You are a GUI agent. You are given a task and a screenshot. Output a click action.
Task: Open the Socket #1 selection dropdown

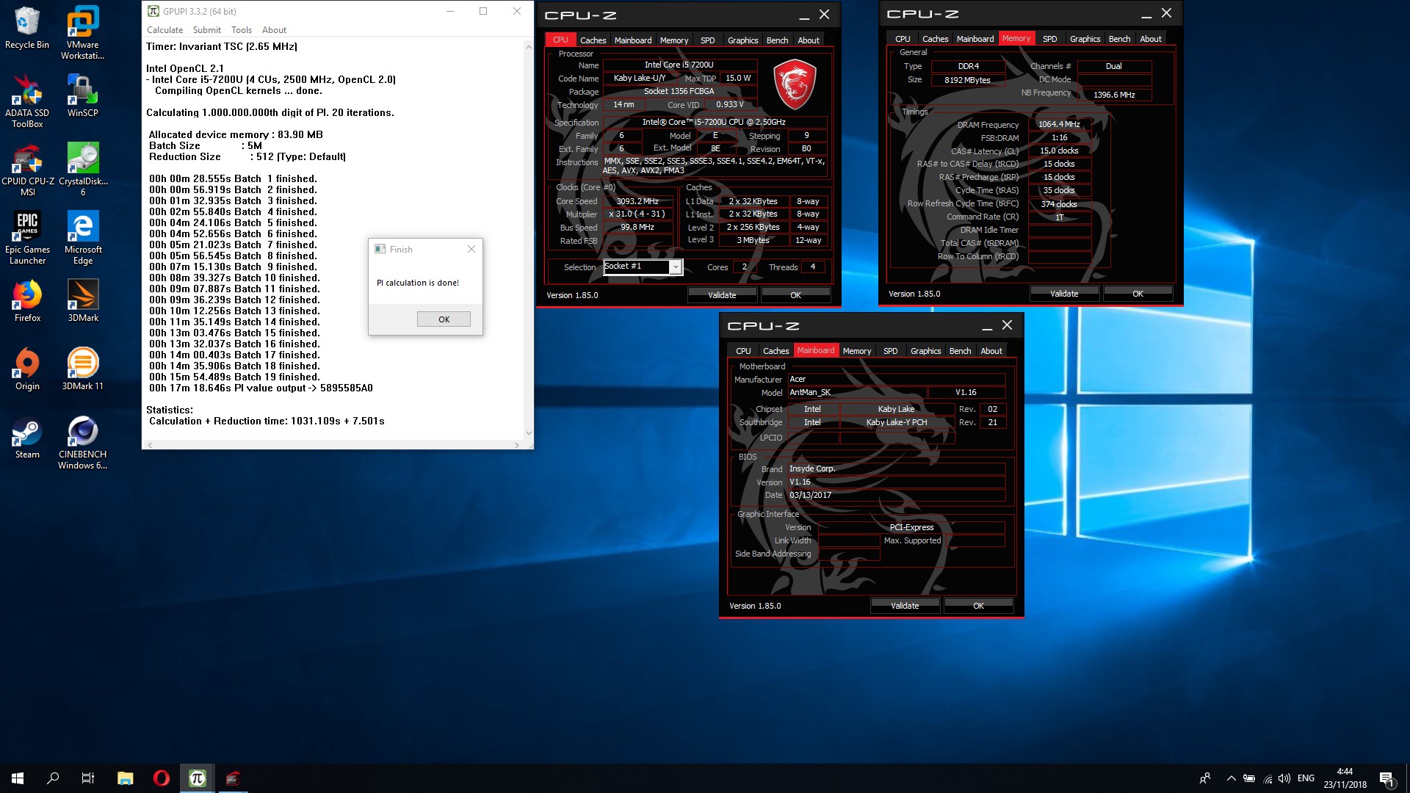643,267
